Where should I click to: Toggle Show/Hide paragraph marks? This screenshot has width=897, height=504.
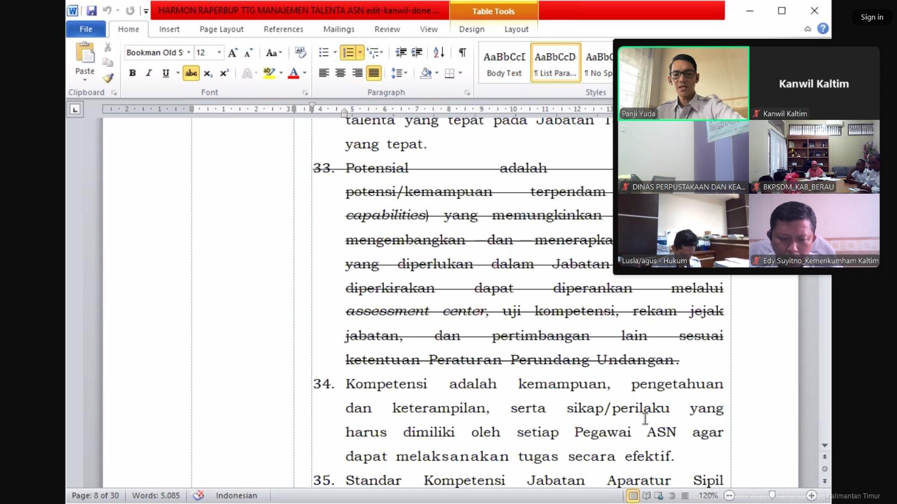click(463, 53)
